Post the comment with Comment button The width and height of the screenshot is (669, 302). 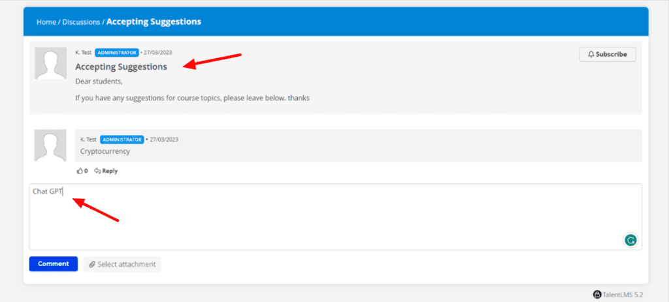pos(54,264)
